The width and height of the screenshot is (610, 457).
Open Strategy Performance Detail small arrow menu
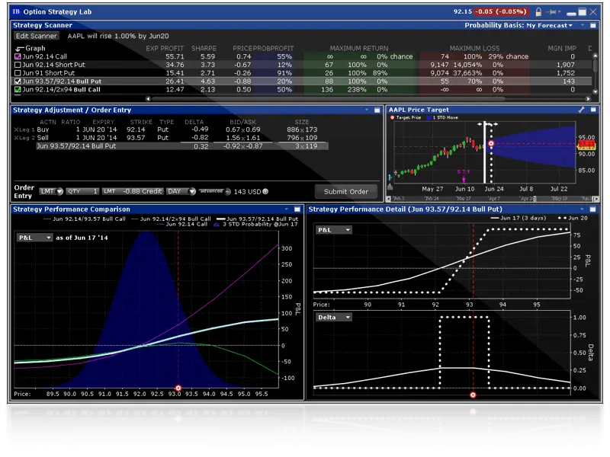tap(583, 209)
